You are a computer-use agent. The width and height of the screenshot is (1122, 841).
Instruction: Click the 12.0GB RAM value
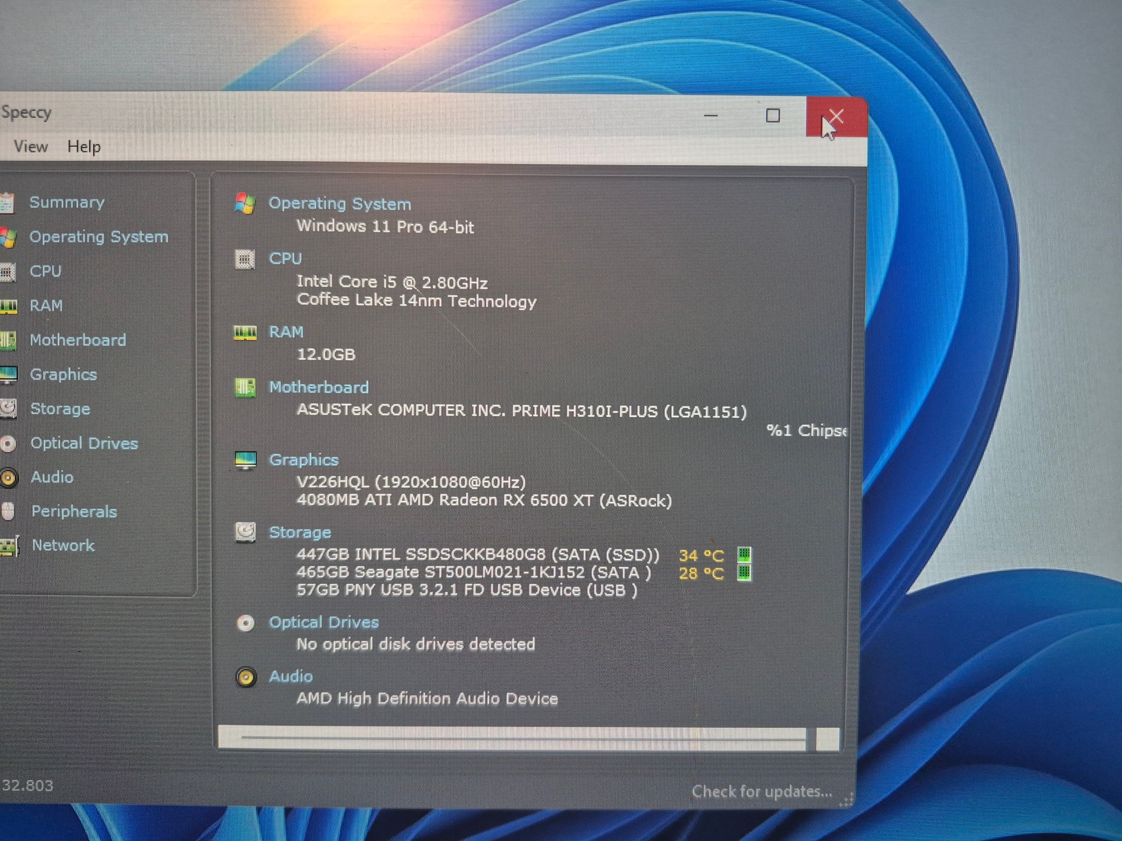point(326,355)
